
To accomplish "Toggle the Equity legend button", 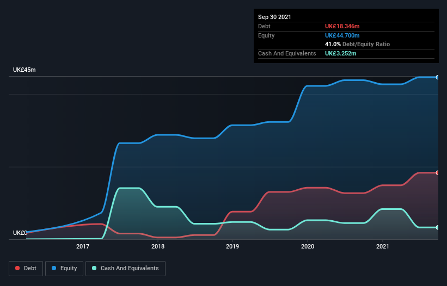I will 64,269.
